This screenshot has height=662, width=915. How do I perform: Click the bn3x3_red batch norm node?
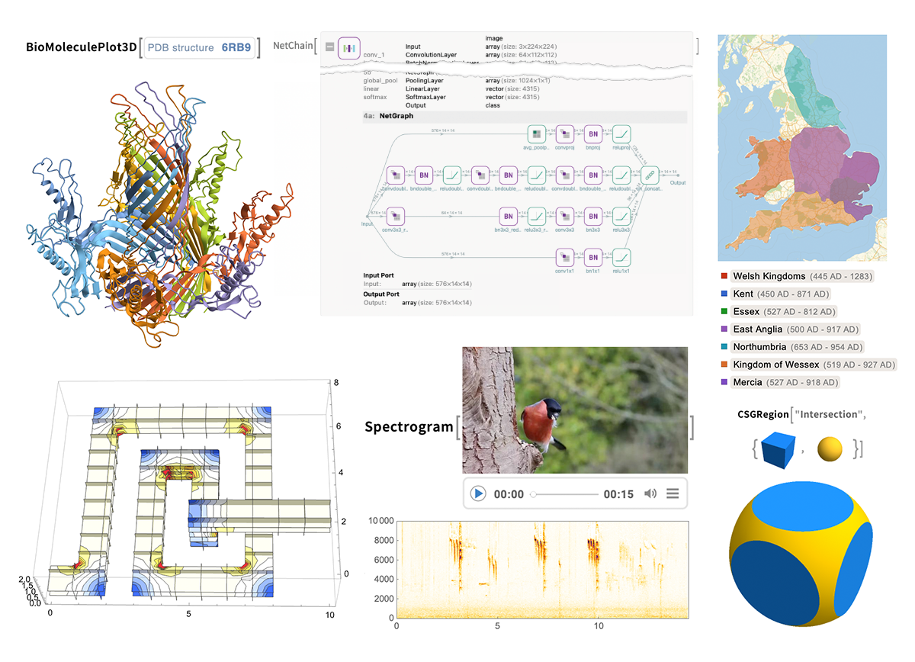coord(509,216)
